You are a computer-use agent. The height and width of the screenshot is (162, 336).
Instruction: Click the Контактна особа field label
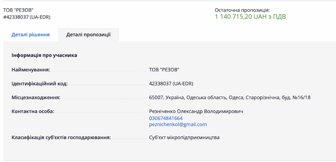pos(33,111)
